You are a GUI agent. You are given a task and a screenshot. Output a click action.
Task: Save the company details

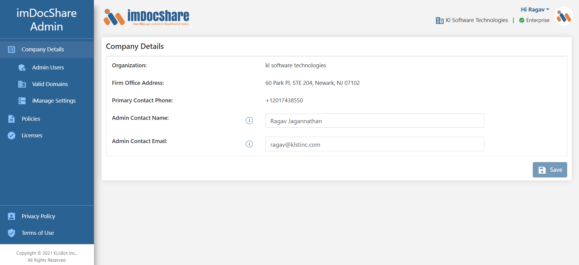550,170
